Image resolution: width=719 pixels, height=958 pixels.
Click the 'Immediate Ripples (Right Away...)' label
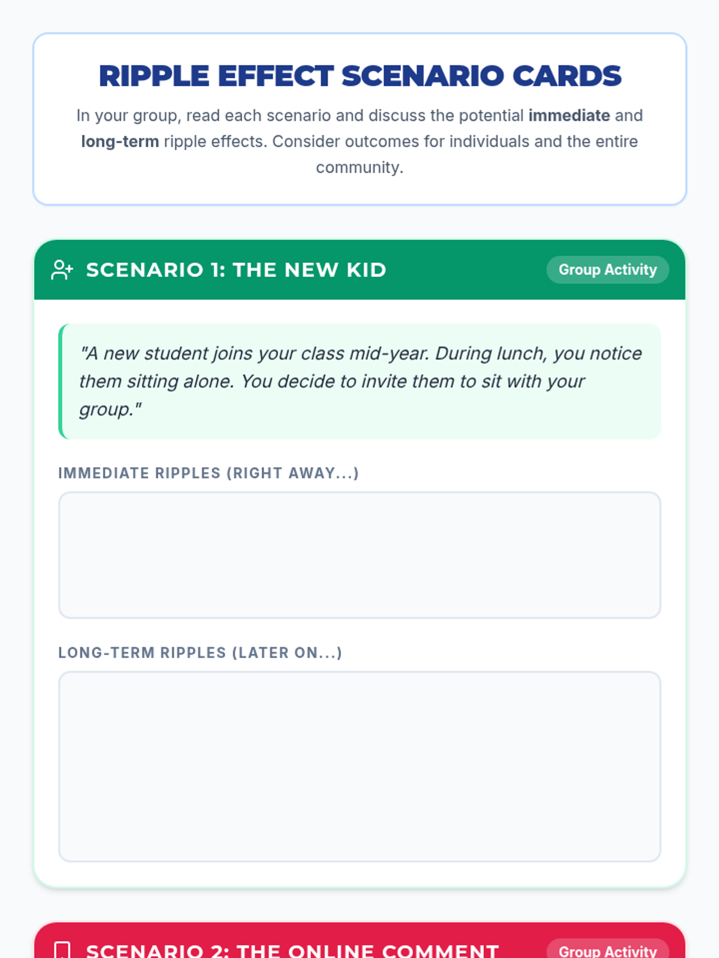click(208, 473)
